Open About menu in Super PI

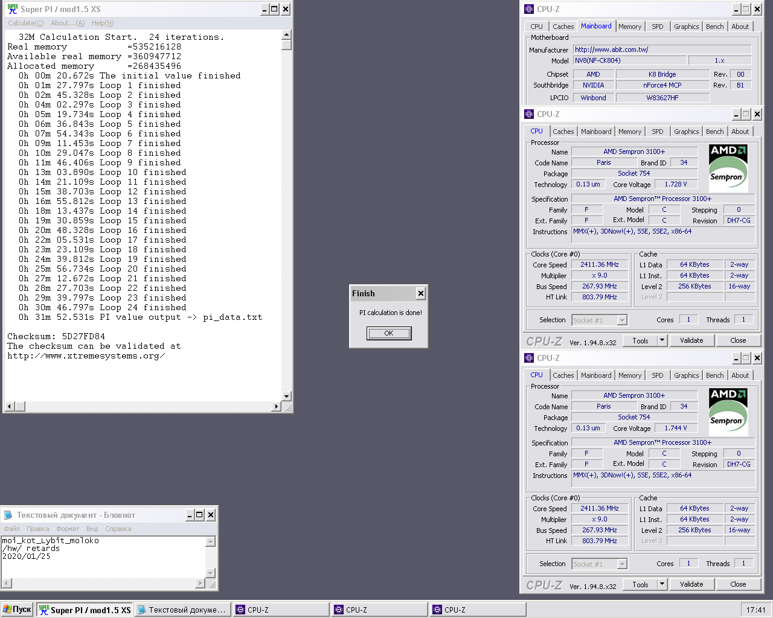(68, 23)
